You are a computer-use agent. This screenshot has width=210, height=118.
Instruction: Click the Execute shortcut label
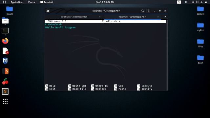[x=147, y=86]
